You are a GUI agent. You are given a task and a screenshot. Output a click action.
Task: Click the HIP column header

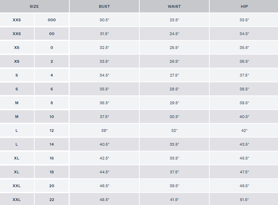click(x=244, y=6)
